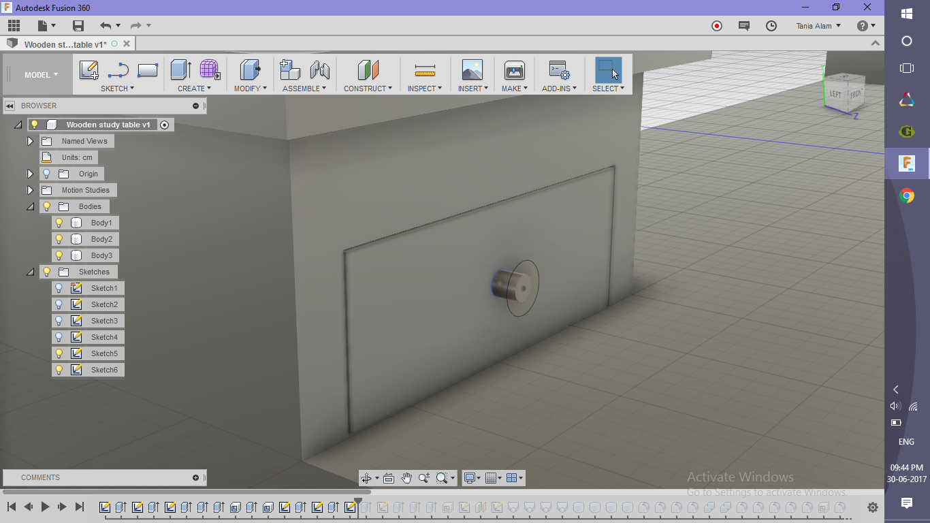Open the Viewports layout dropdown
Image resolution: width=930 pixels, height=523 pixels.
515,478
